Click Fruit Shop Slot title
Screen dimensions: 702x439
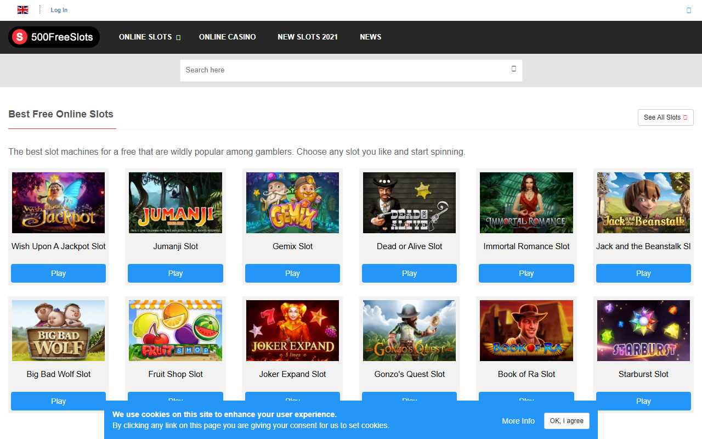pyautogui.click(x=175, y=374)
